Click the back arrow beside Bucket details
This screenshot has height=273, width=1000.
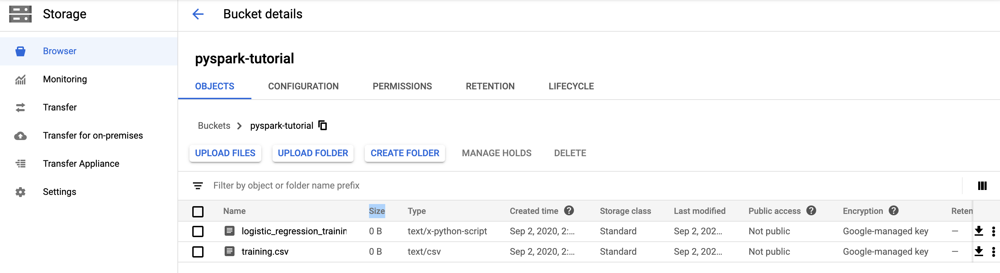pyautogui.click(x=198, y=14)
